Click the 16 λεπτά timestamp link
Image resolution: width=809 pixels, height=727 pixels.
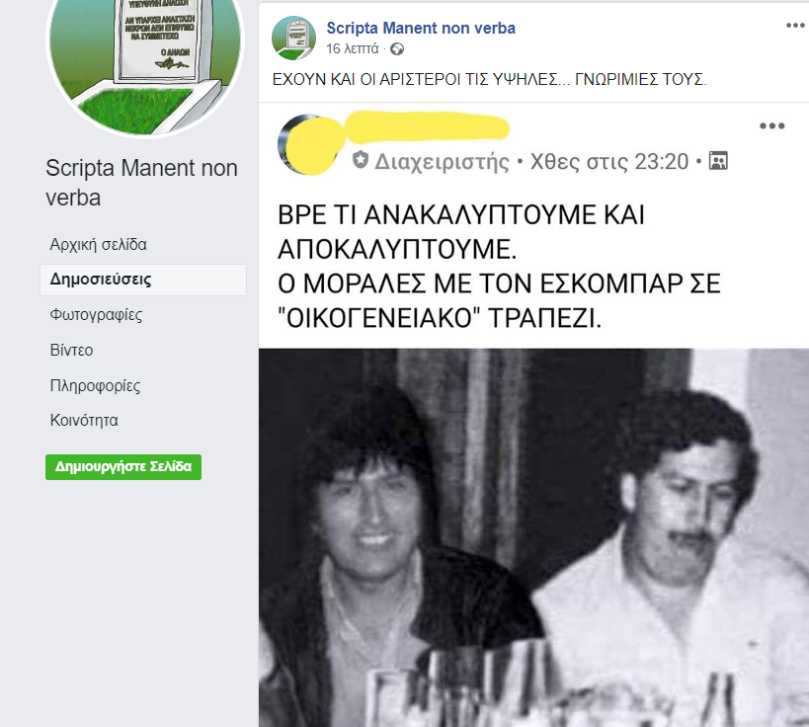coord(353,48)
